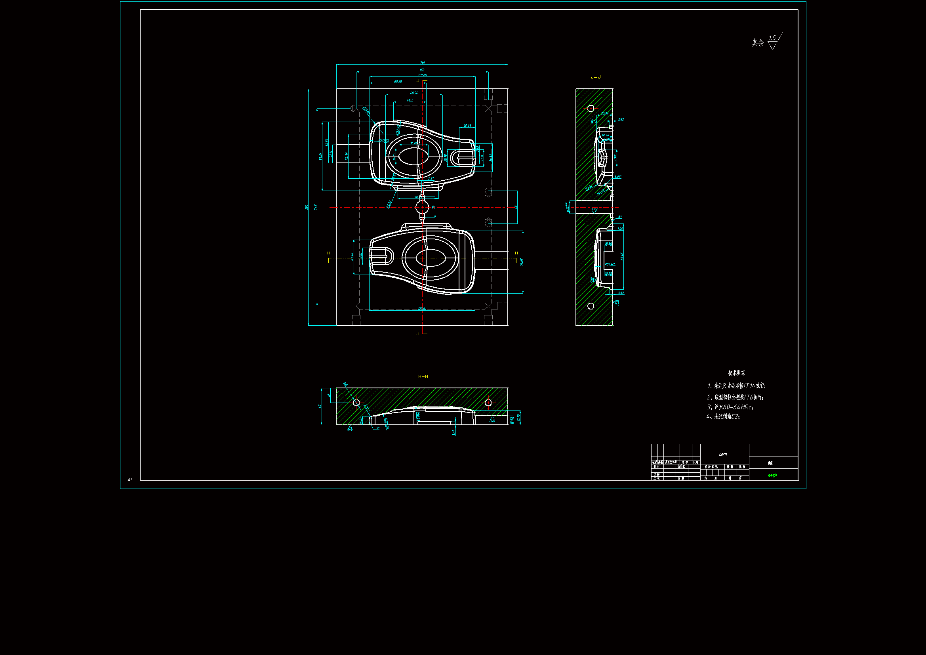The height and width of the screenshot is (655, 926).
Task: Click the 其余 text beside the roughness symbol
Action: pyautogui.click(x=758, y=43)
